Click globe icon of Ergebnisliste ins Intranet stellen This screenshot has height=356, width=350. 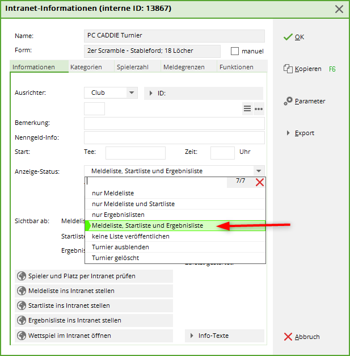pyautogui.click(x=22, y=320)
